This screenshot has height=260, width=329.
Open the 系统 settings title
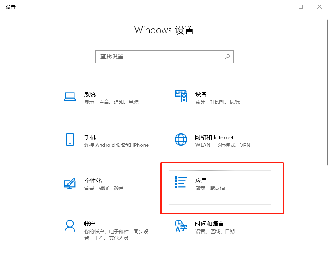click(x=90, y=95)
